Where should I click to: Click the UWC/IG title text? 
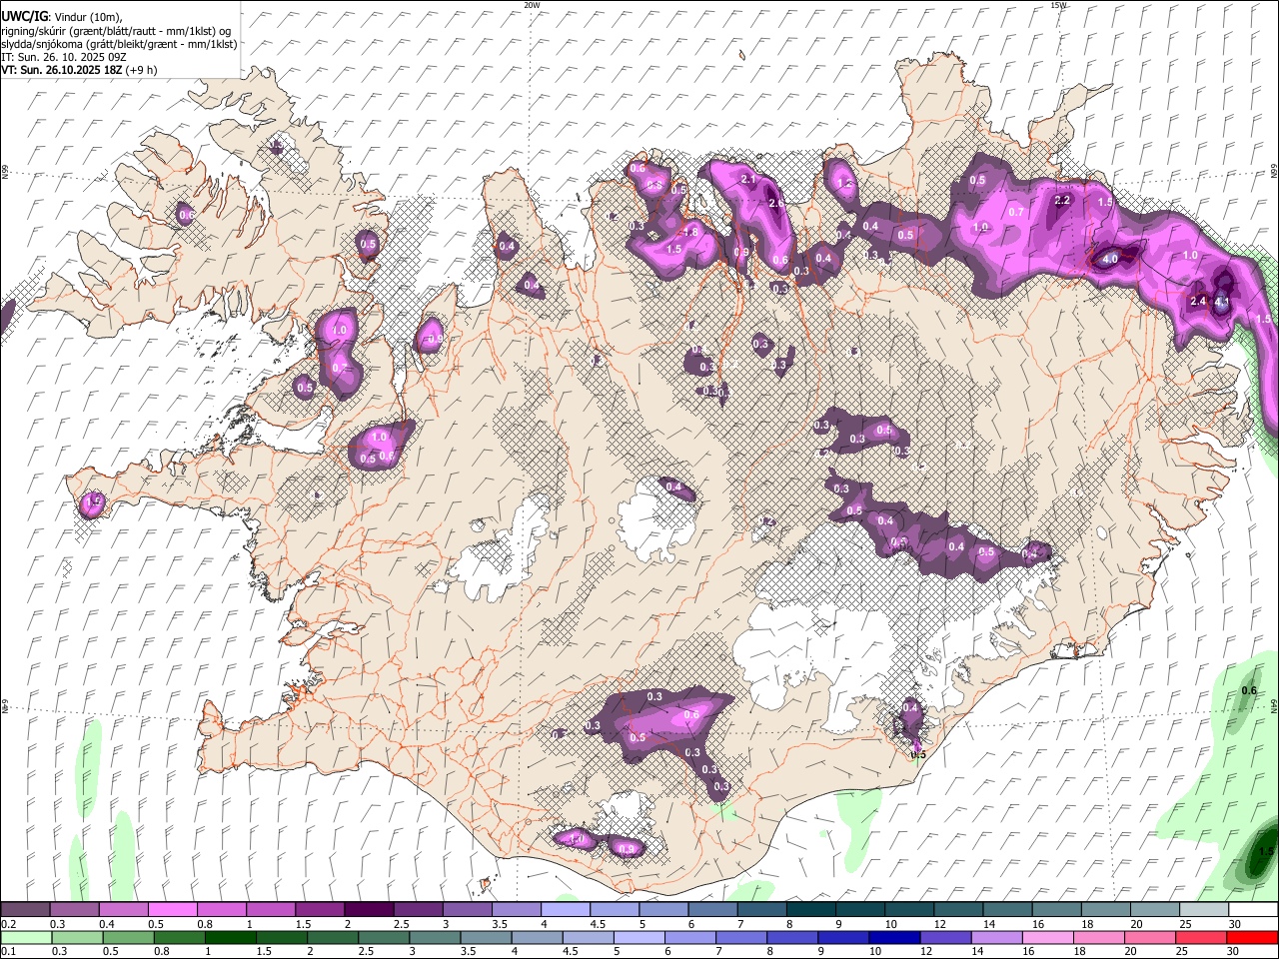24,16
